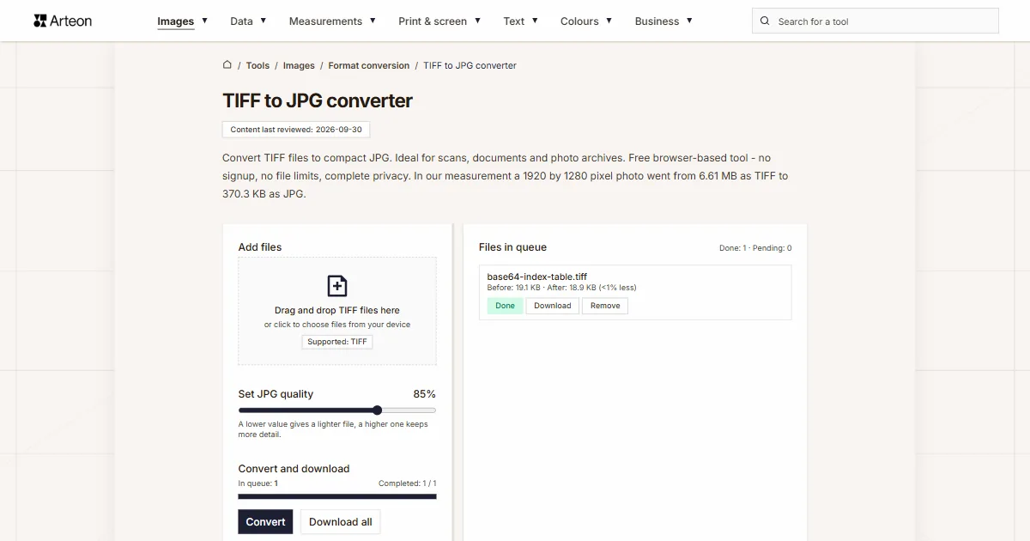Click the Files in queue heading
The height and width of the screenshot is (541, 1030).
click(x=512, y=247)
